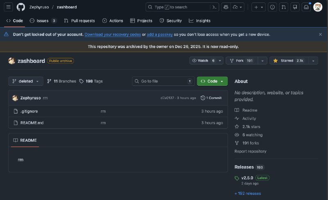Click the pulse icon beside Activity
This screenshot has height=200, width=328.
click(237, 118)
